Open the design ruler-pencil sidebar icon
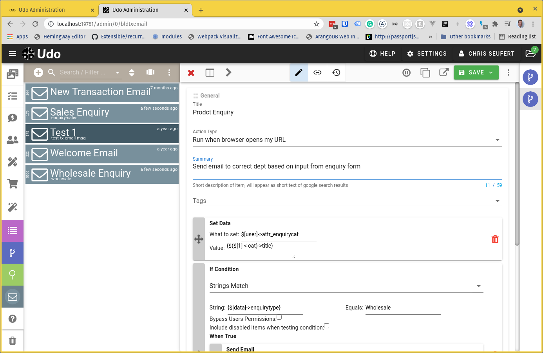 [13, 162]
